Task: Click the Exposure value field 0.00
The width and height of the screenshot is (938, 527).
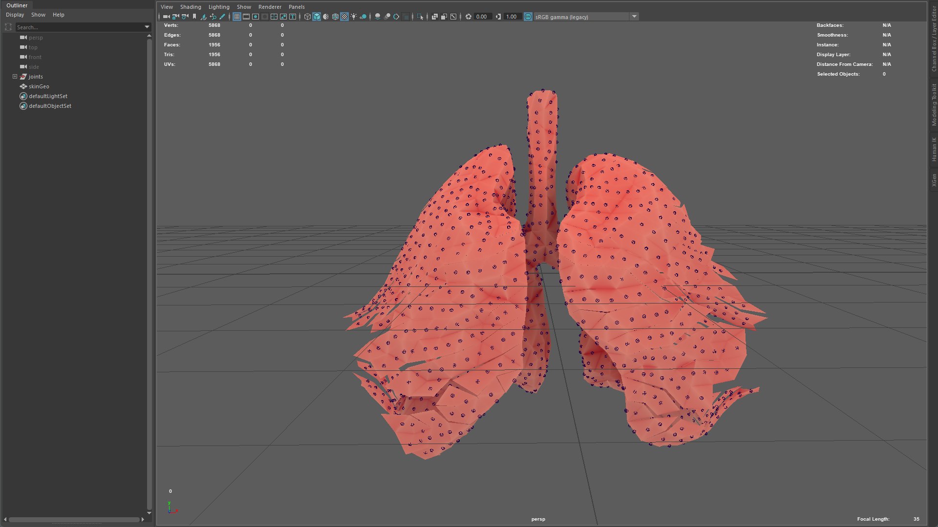Action: pyautogui.click(x=483, y=17)
